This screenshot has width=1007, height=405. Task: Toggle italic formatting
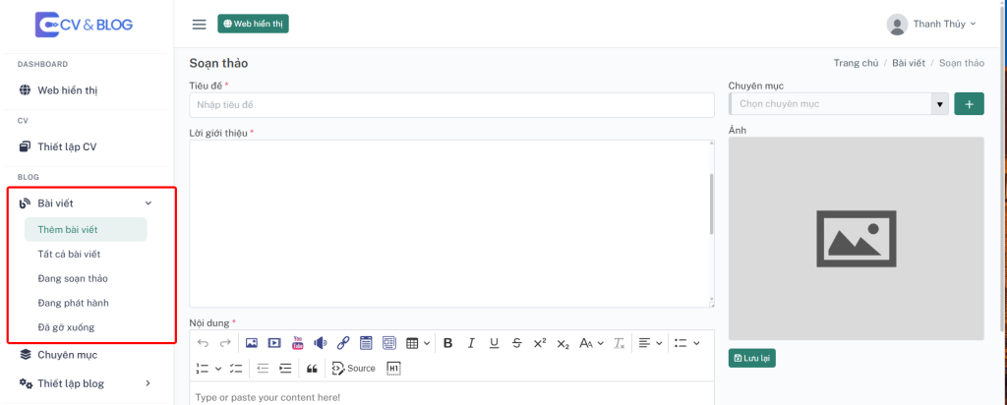coord(471,343)
